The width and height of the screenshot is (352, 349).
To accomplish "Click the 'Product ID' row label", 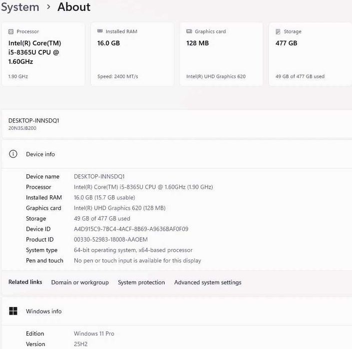I will click(40, 240).
